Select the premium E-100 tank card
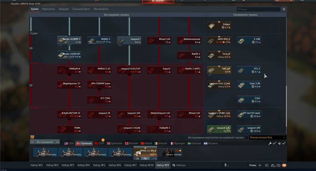Viewport: 316px width, 171px height. pos(249,40)
